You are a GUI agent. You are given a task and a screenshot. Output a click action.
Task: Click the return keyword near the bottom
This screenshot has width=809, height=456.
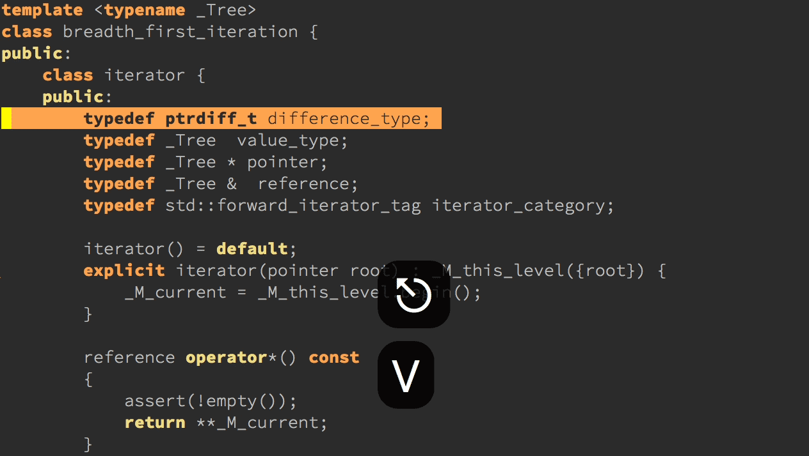coord(155,423)
